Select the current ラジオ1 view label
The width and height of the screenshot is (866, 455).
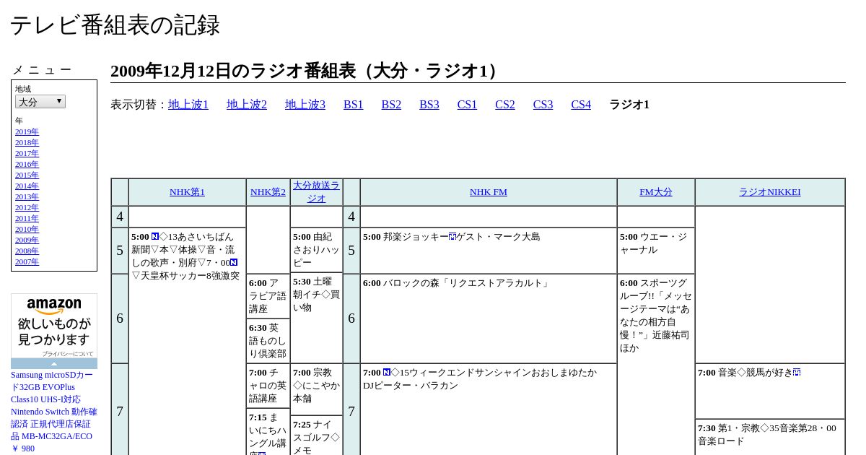629,105
